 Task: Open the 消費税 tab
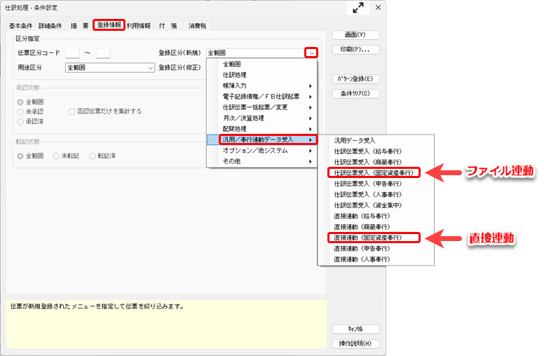point(197,26)
